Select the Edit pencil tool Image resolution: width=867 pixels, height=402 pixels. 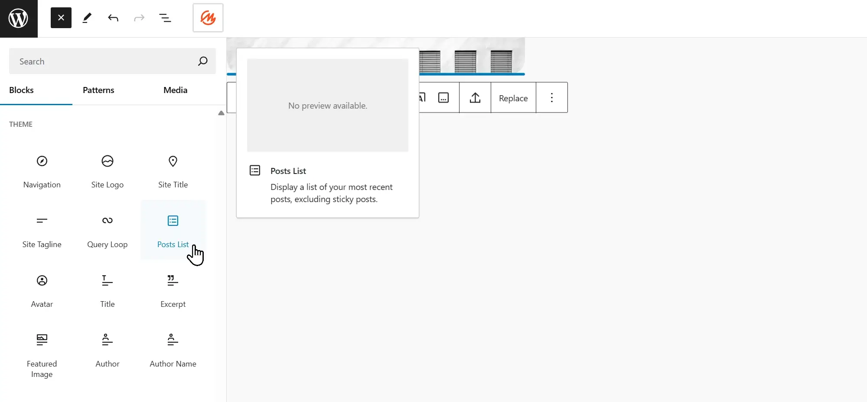click(87, 18)
